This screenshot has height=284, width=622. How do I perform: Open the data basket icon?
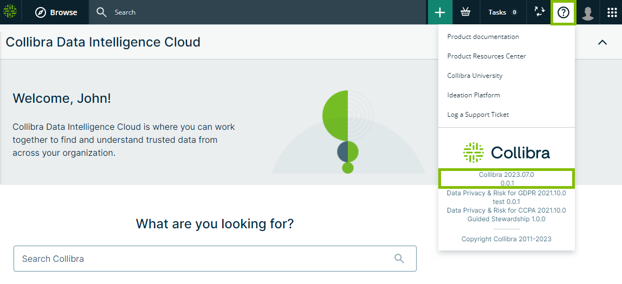tap(465, 12)
